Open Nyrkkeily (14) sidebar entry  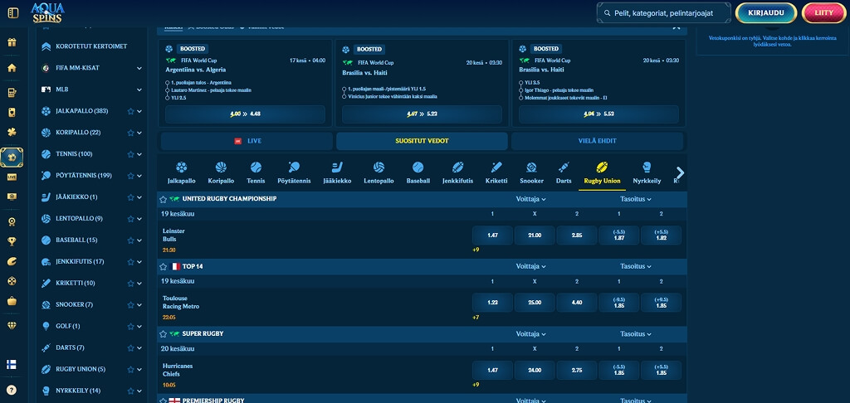tap(79, 391)
